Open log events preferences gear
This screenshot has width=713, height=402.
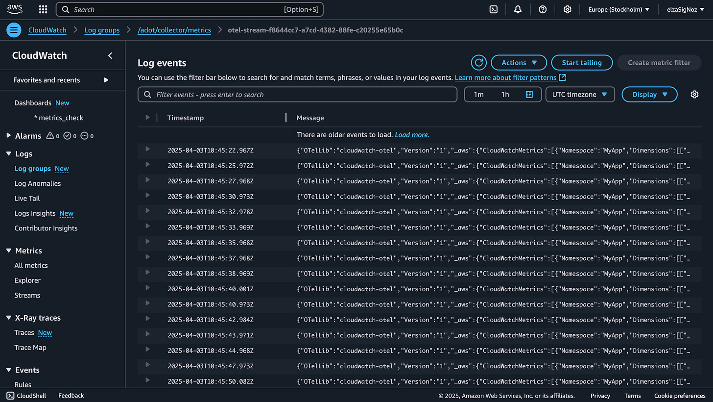694,95
